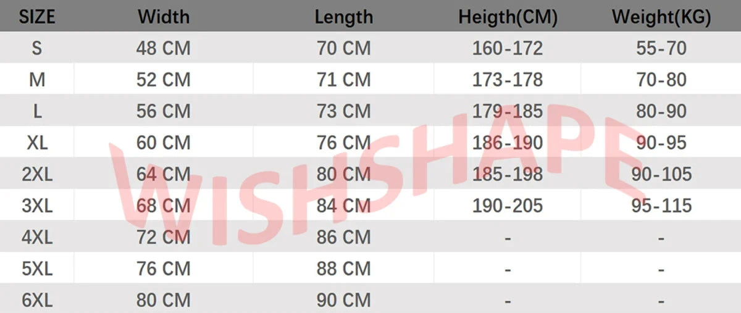
Task: Click the 71 CM length cell
Action: (x=343, y=80)
